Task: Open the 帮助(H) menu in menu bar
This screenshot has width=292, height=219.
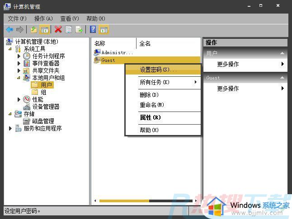Action: [x=96, y=19]
